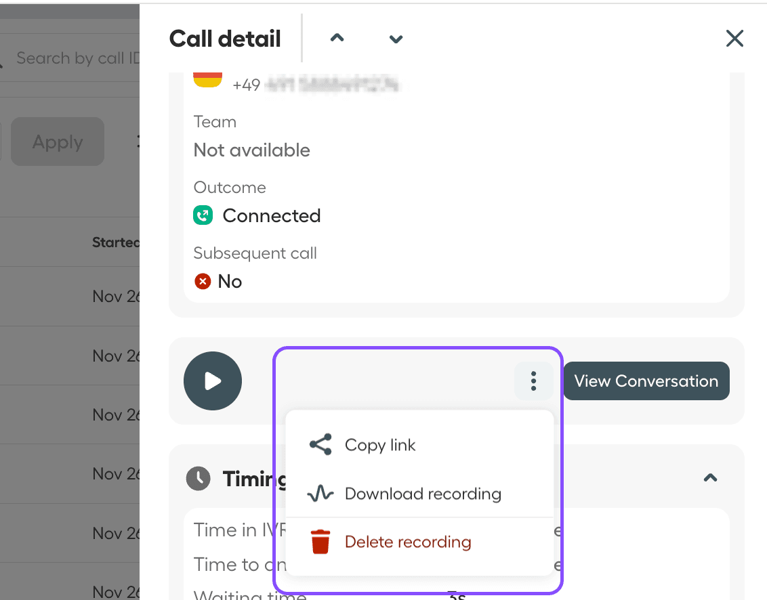Focus the Search by call ID field

click(x=75, y=58)
